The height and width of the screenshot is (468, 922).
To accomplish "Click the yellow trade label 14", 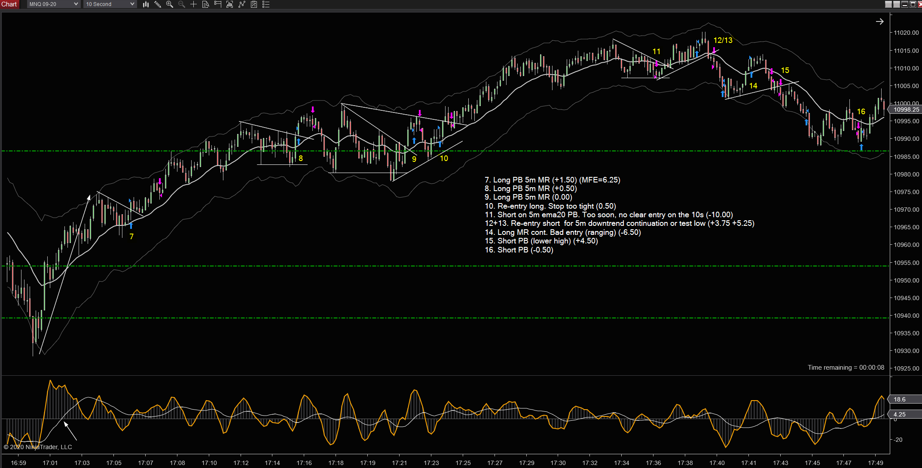I will tap(753, 86).
